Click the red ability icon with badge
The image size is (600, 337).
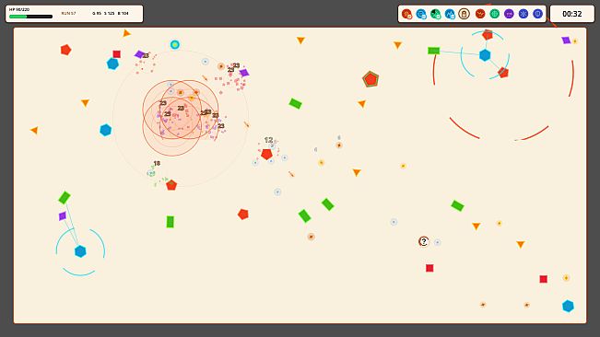pos(406,14)
